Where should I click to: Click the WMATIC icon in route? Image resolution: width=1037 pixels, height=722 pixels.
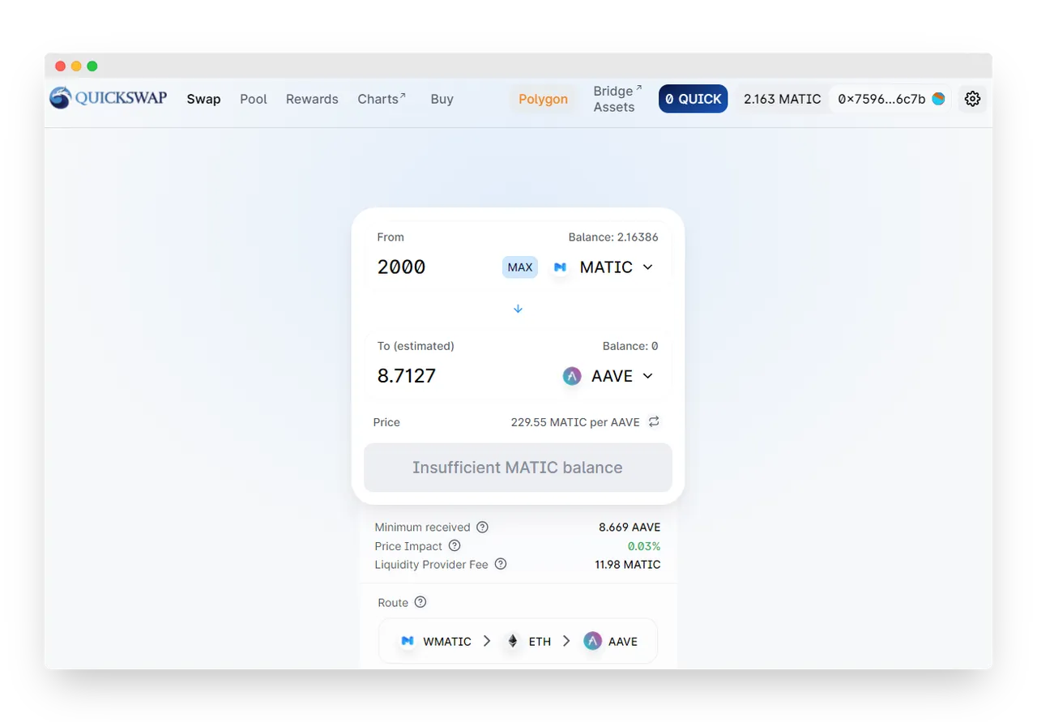(x=408, y=641)
